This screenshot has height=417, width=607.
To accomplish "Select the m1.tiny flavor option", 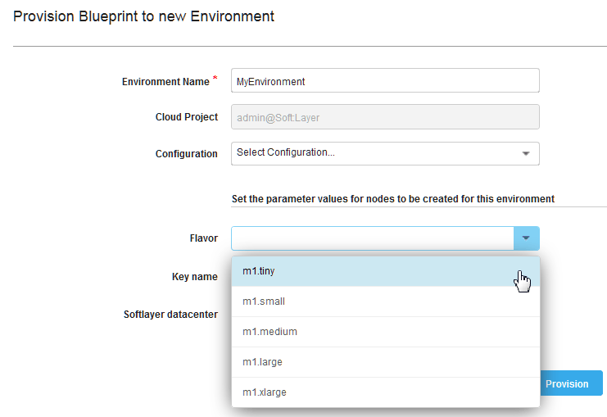I will [386, 271].
